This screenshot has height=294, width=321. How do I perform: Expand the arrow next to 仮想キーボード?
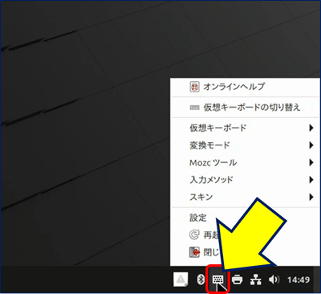[311, 128]
